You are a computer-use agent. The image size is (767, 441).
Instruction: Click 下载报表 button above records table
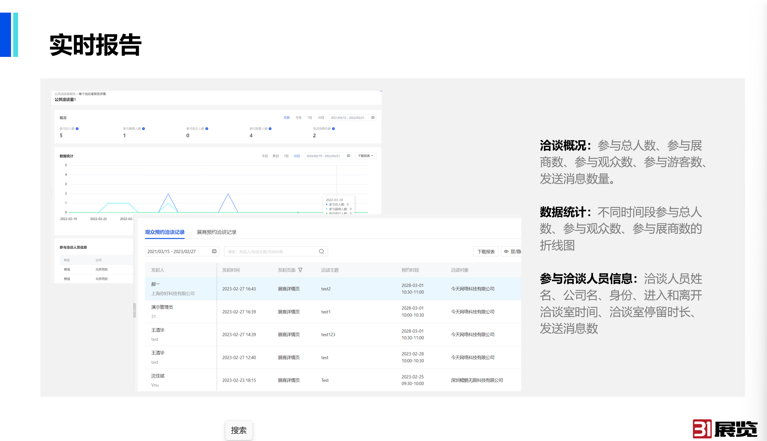[486, 252]
